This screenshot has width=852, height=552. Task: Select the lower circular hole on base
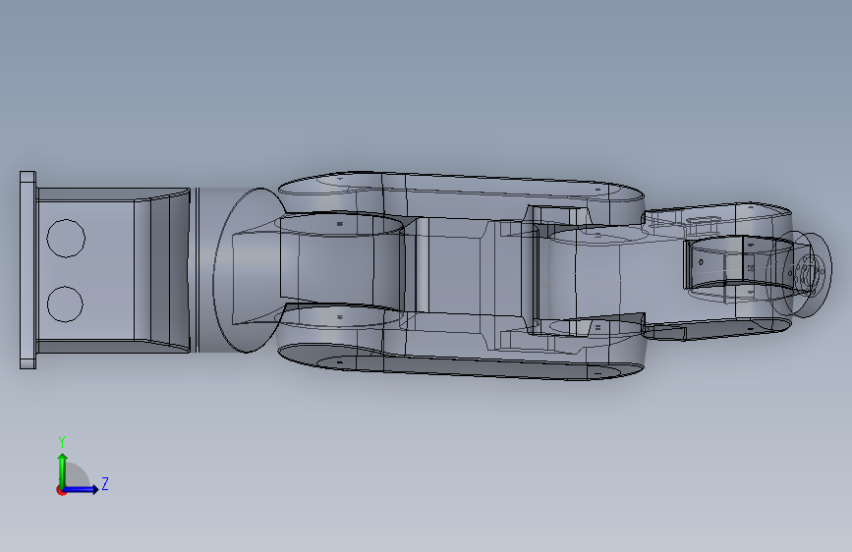pyautogui.click(x=65, y=304)
